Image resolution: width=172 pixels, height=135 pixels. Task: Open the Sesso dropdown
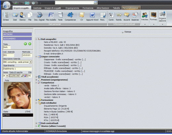7,76
